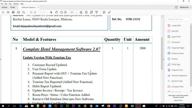Select the arrow Selection tool

pyautogui.click(x=51, y=12)
